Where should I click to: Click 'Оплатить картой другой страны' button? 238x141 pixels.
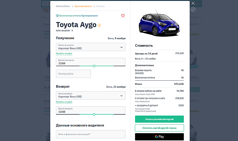point(159,128)
